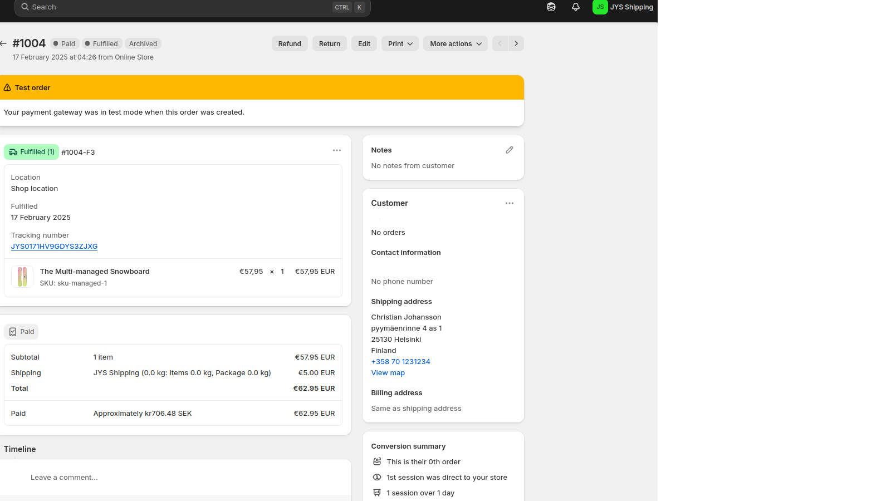Viewport: 891px width, 501px height.
Task: Click the Archived status badge
Action: pyautogui.click(x=143, y=43)
